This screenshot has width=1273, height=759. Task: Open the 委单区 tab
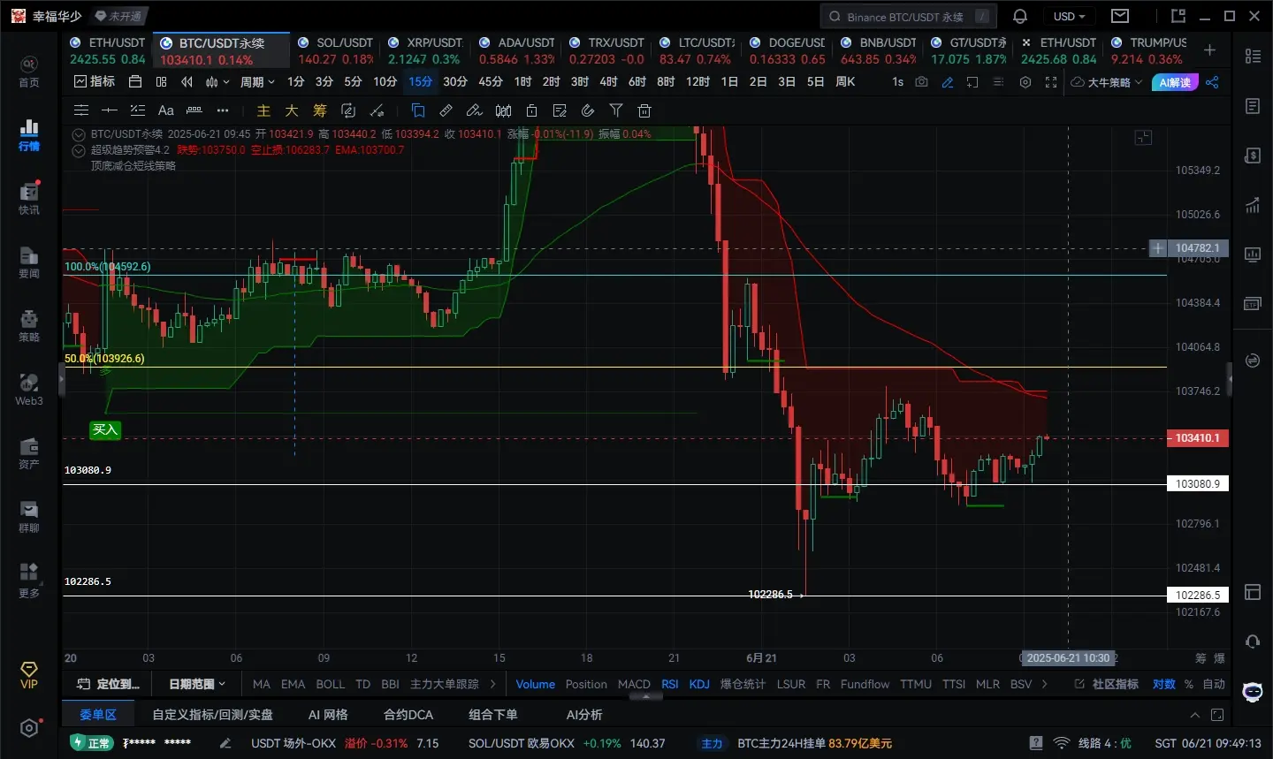[x=98, y=715]
